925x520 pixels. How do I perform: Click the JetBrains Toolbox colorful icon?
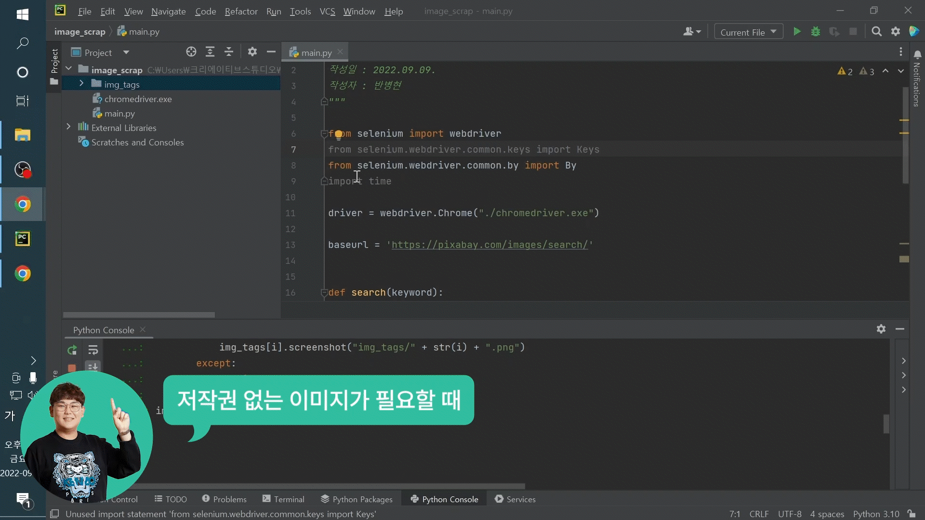tap(914, 32)
